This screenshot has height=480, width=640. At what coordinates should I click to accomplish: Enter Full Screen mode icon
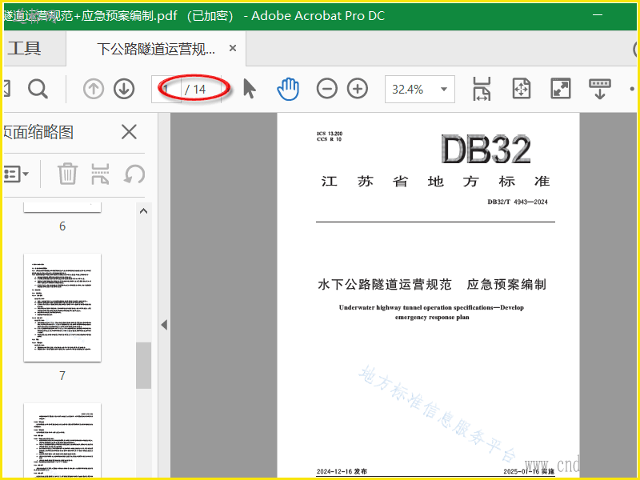click(561, 89)
